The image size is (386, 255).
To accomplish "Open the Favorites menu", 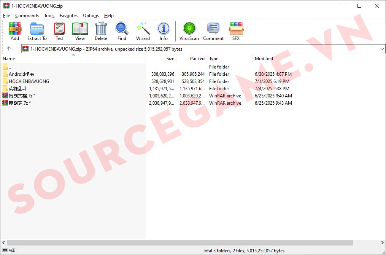I will pyautogui.click(x=68, y=16).
